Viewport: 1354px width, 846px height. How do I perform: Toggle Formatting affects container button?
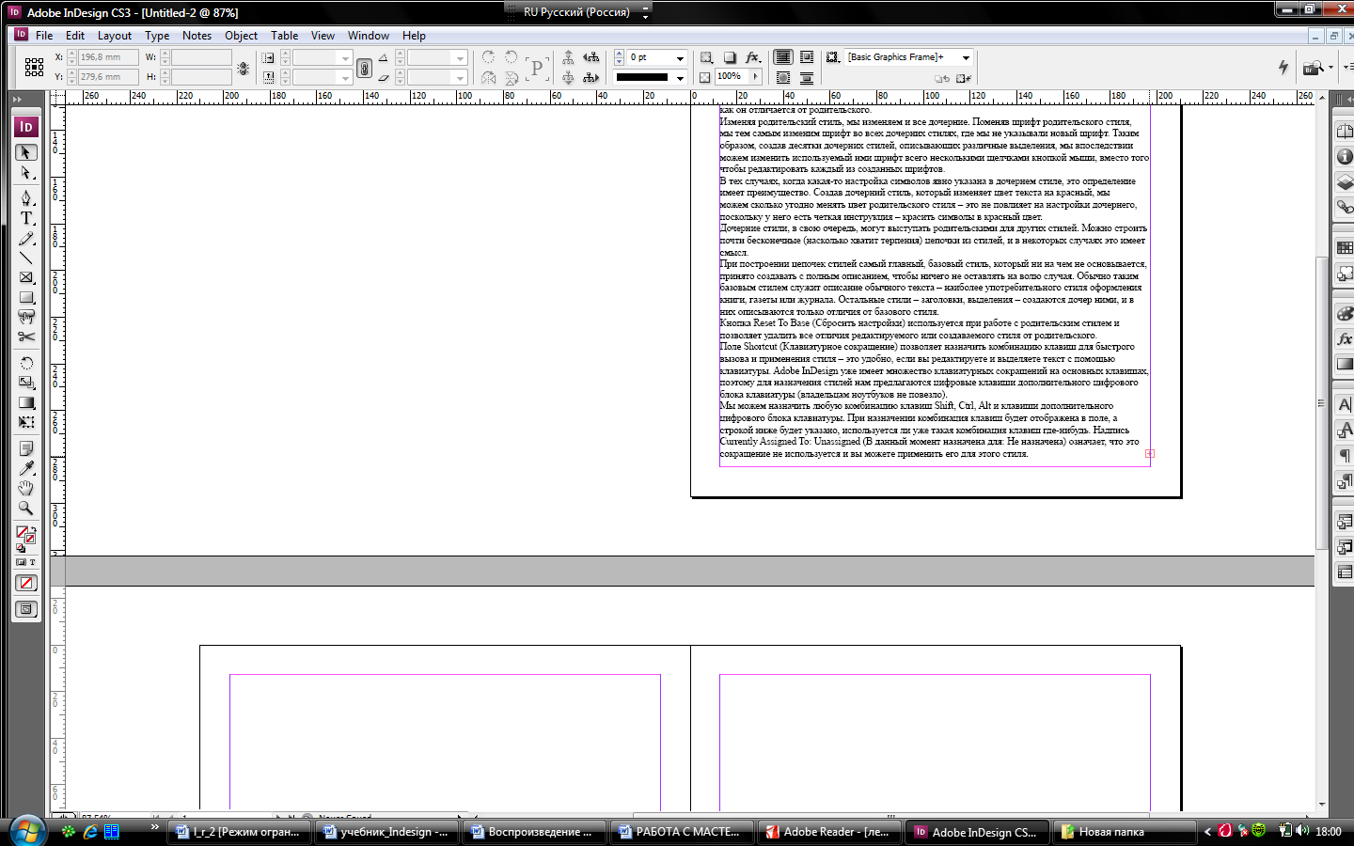21,562
